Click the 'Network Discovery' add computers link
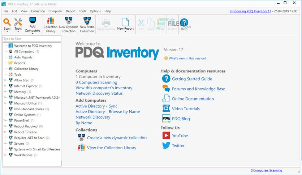Screen dimensions: 302x175 (93, 117)
